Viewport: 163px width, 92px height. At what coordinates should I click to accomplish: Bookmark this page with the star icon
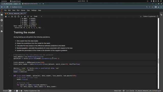(x=152, y=7)
